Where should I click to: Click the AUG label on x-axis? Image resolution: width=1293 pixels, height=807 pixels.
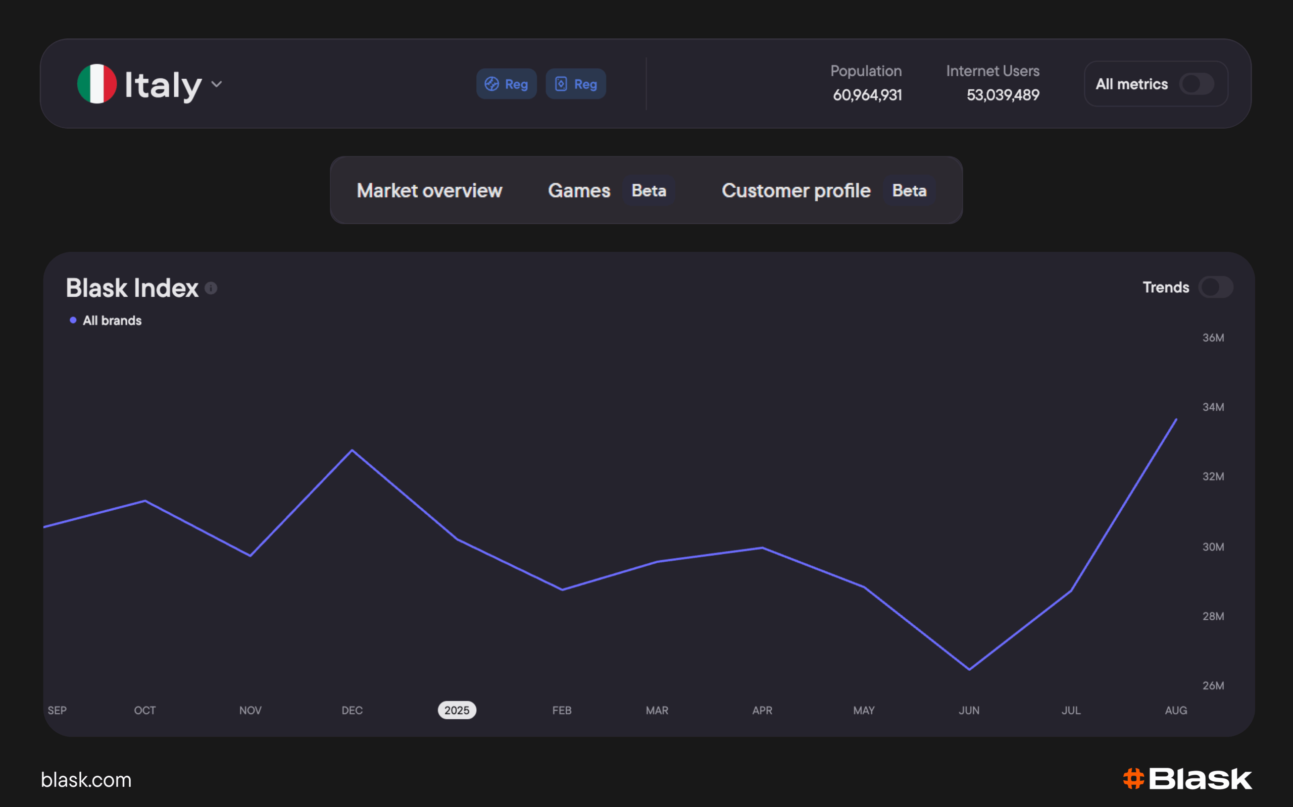click(x=1175, y=710)
